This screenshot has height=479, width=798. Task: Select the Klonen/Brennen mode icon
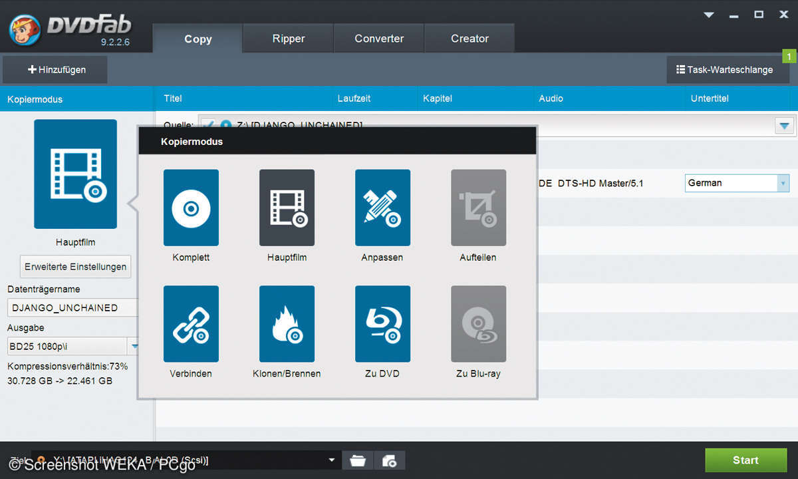[287, 324]
